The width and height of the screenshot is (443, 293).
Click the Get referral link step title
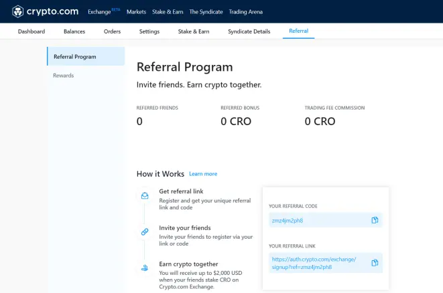click(x=181, y=191)
